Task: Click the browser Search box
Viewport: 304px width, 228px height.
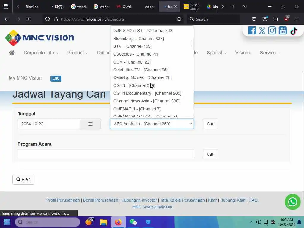Action: (x=213, y=19)
